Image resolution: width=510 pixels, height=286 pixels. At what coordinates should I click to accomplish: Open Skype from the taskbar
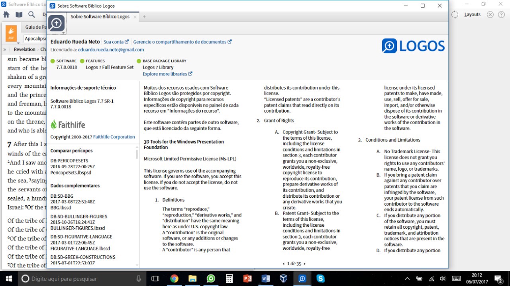tap(321, 278)
